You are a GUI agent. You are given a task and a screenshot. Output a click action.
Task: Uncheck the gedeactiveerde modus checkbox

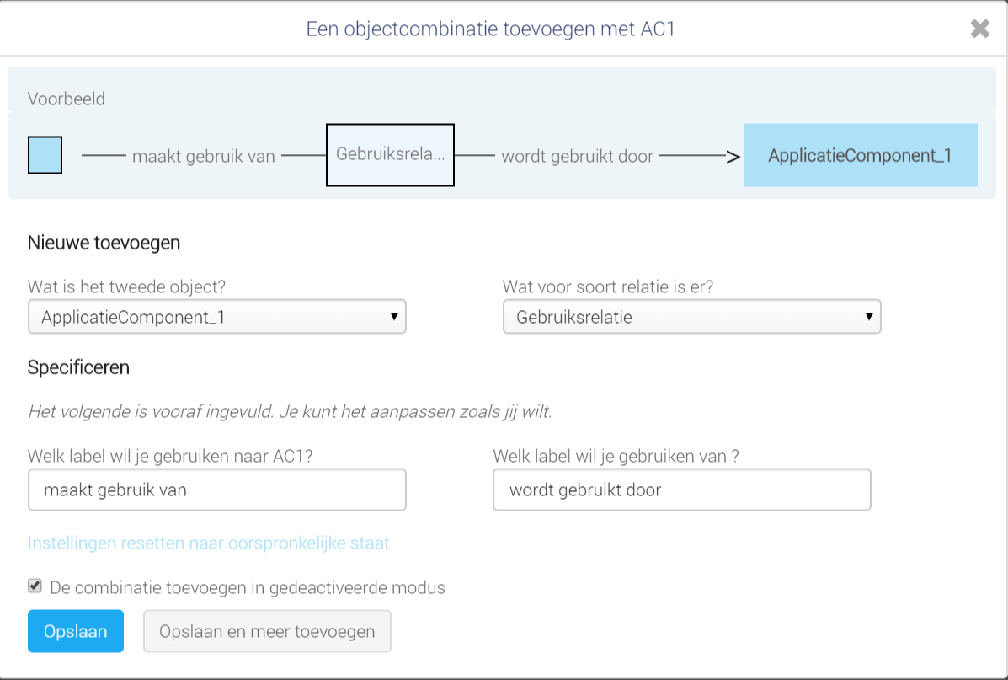[x=35, y=586]
